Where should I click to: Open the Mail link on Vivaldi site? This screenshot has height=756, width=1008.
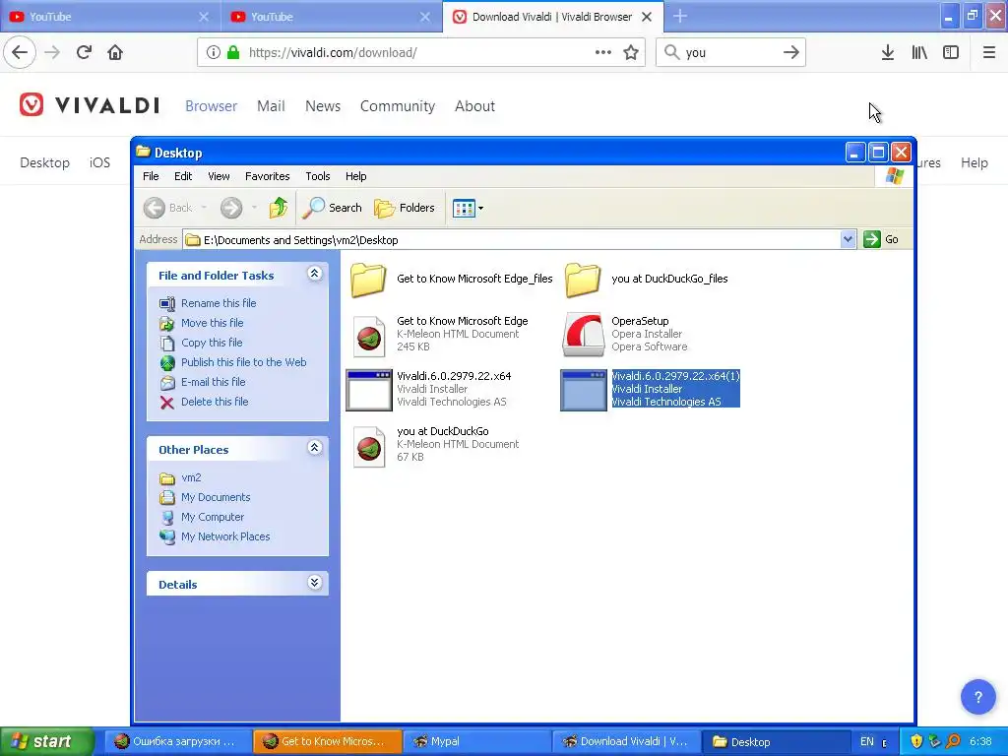pos(271,106)
